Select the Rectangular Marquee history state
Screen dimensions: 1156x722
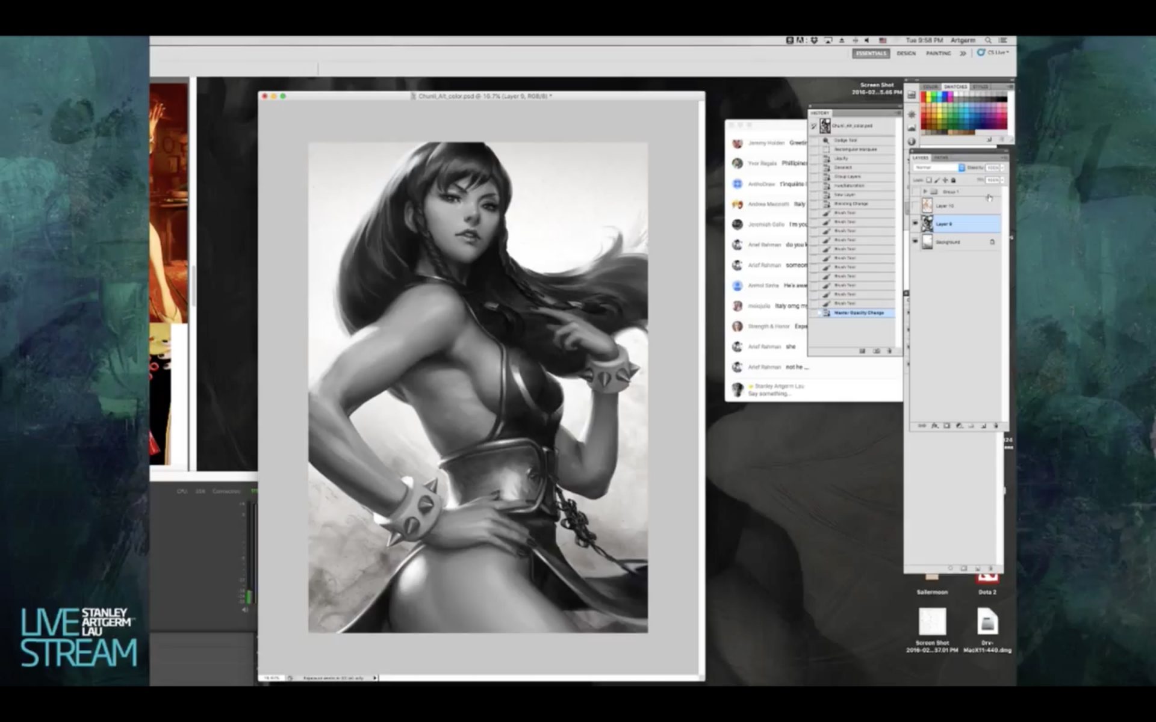click(x=856, y=149)
